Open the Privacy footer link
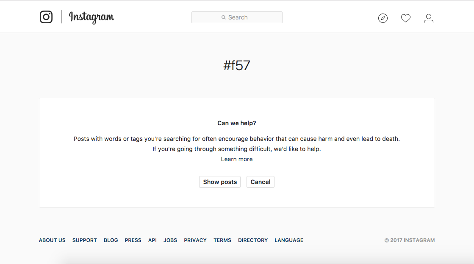The image size is (474, 264). (195, 240)
